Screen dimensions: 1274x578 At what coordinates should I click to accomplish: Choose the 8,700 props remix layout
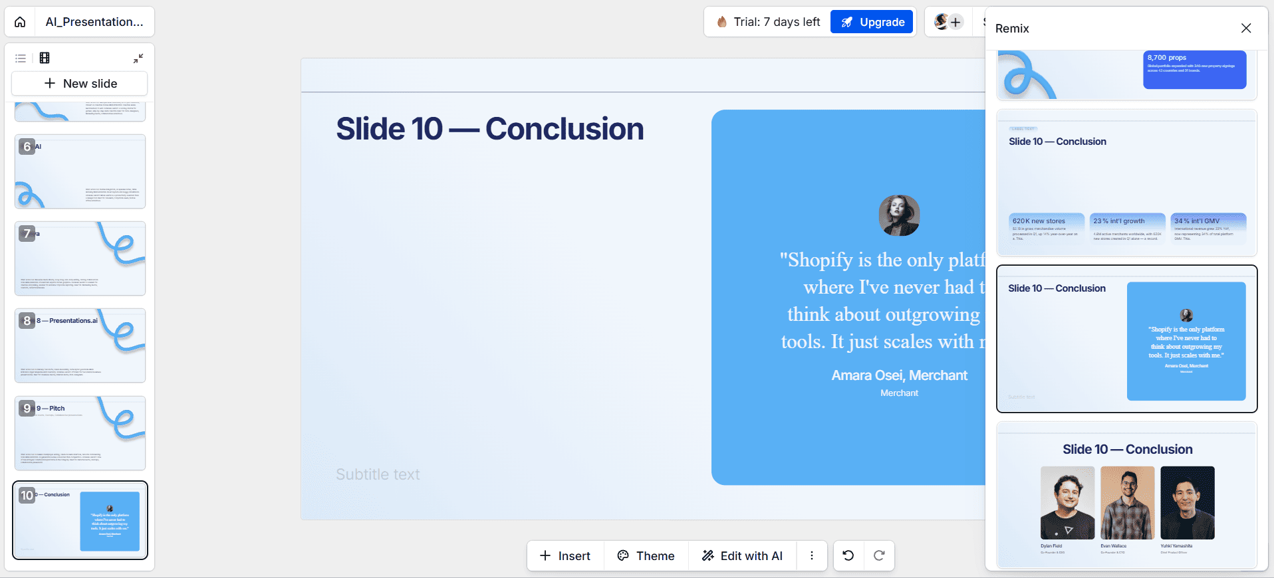pos(1126,74)
